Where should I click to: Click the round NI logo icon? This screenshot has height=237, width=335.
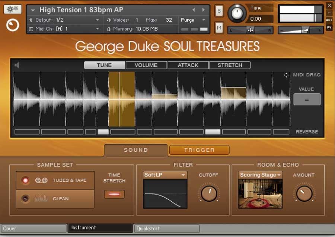click(x=13, y=25)
